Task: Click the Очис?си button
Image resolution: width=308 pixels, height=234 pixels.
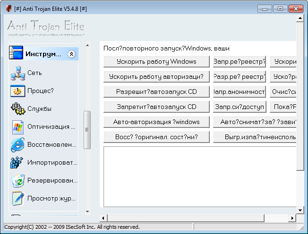Action: pos(283,92)
